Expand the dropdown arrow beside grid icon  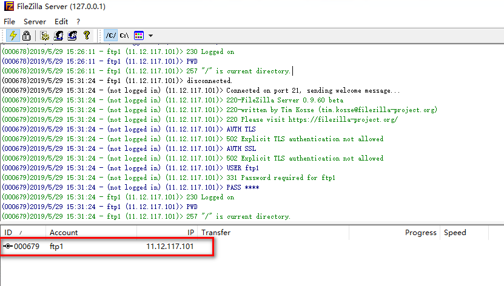click(x=150, y=36)
